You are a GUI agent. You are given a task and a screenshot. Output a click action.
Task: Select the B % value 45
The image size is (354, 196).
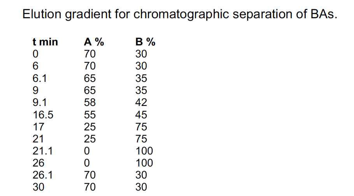pos(141,114)
